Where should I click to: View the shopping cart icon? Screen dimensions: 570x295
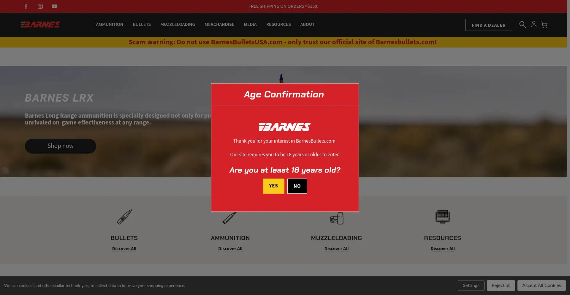[x=544, y=25]
